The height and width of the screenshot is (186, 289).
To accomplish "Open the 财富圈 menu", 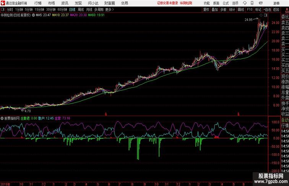I will [x=109, y=3].
